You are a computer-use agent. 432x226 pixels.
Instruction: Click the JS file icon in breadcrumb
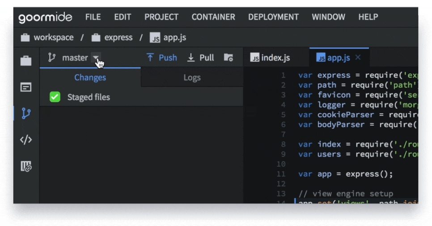[155, 38]
